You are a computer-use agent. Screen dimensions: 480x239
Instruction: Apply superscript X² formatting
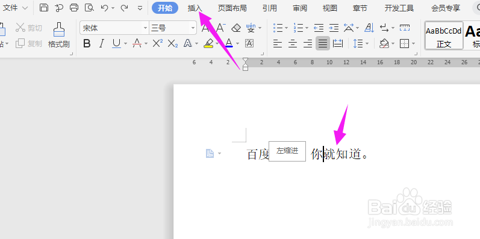[x=157, y=44]
